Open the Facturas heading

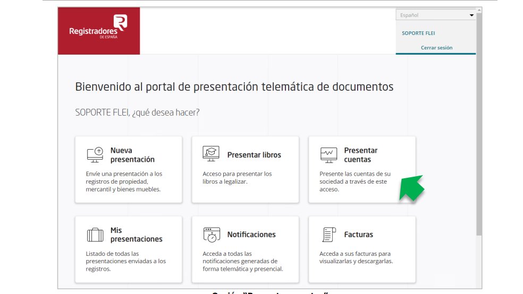(359, 235)
